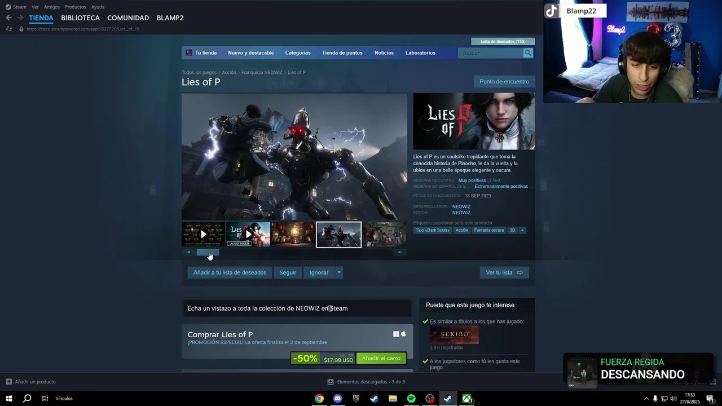Open File Explorer from the taskbar
722x406 pixels.
(393, 399)
